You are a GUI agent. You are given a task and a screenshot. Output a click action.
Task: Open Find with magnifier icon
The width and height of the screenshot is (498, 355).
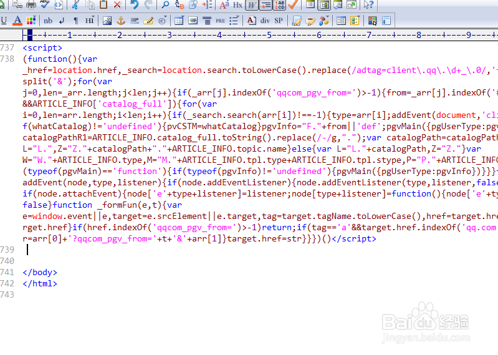(165, 4)
